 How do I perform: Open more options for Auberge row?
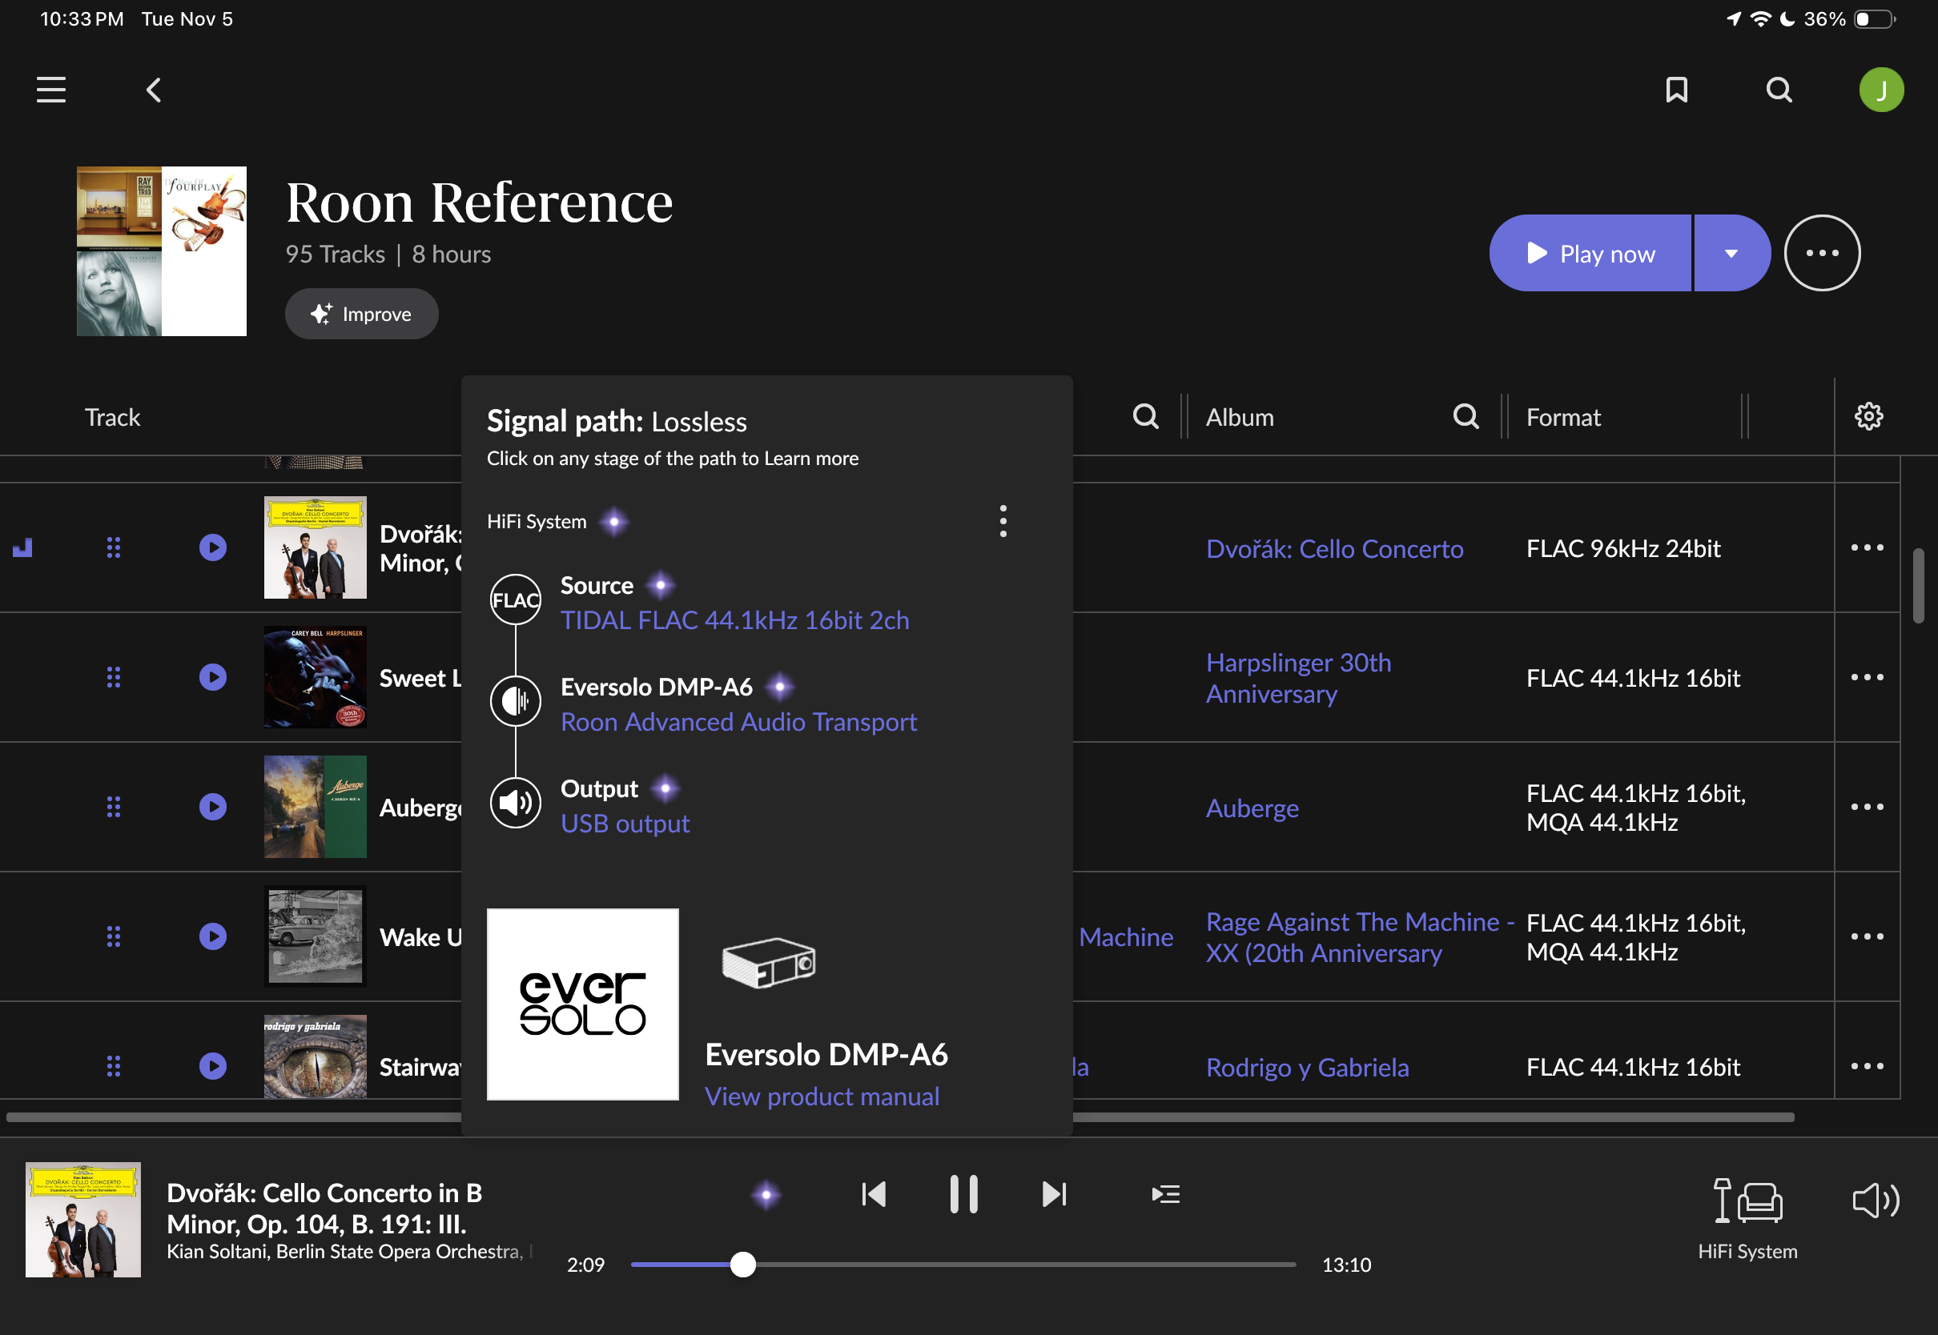(1867, 806)
